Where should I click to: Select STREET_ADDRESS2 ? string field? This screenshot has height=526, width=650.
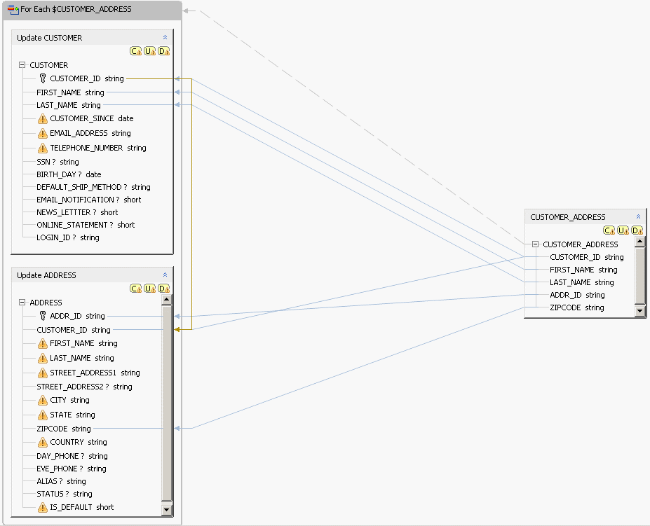[84, 387]
